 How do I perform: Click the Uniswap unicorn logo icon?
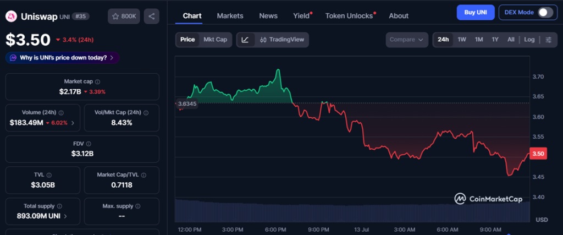[11, 17]
